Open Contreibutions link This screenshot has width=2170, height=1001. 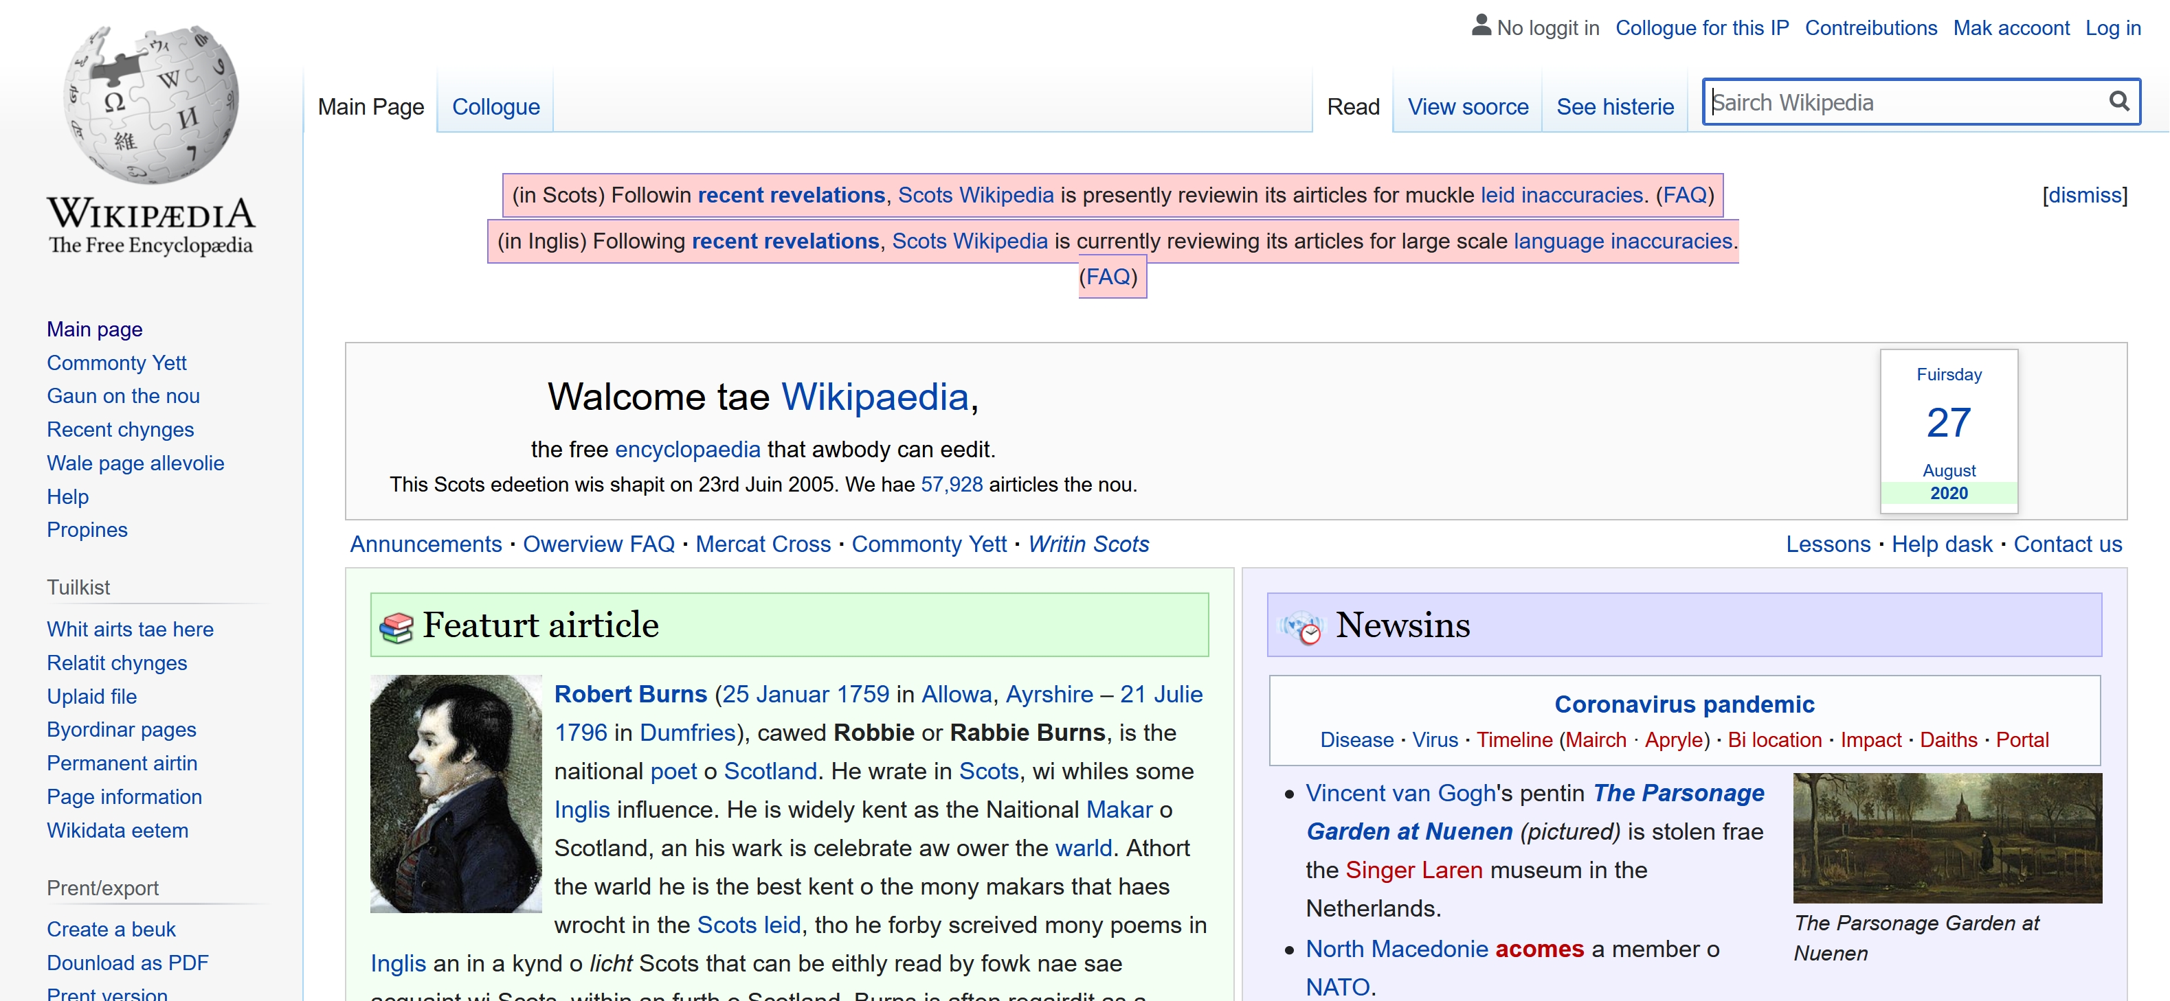pyautogui.click(x=1870, y=27)
